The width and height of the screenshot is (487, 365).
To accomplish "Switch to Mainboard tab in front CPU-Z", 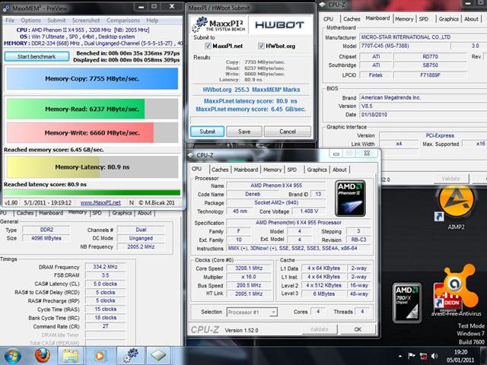I will click(x=246, y=170).
